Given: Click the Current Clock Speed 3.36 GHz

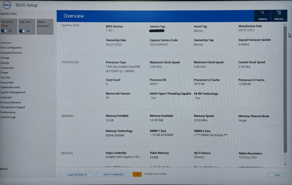Looking at the screenshot, I should [x=244, y=67].
